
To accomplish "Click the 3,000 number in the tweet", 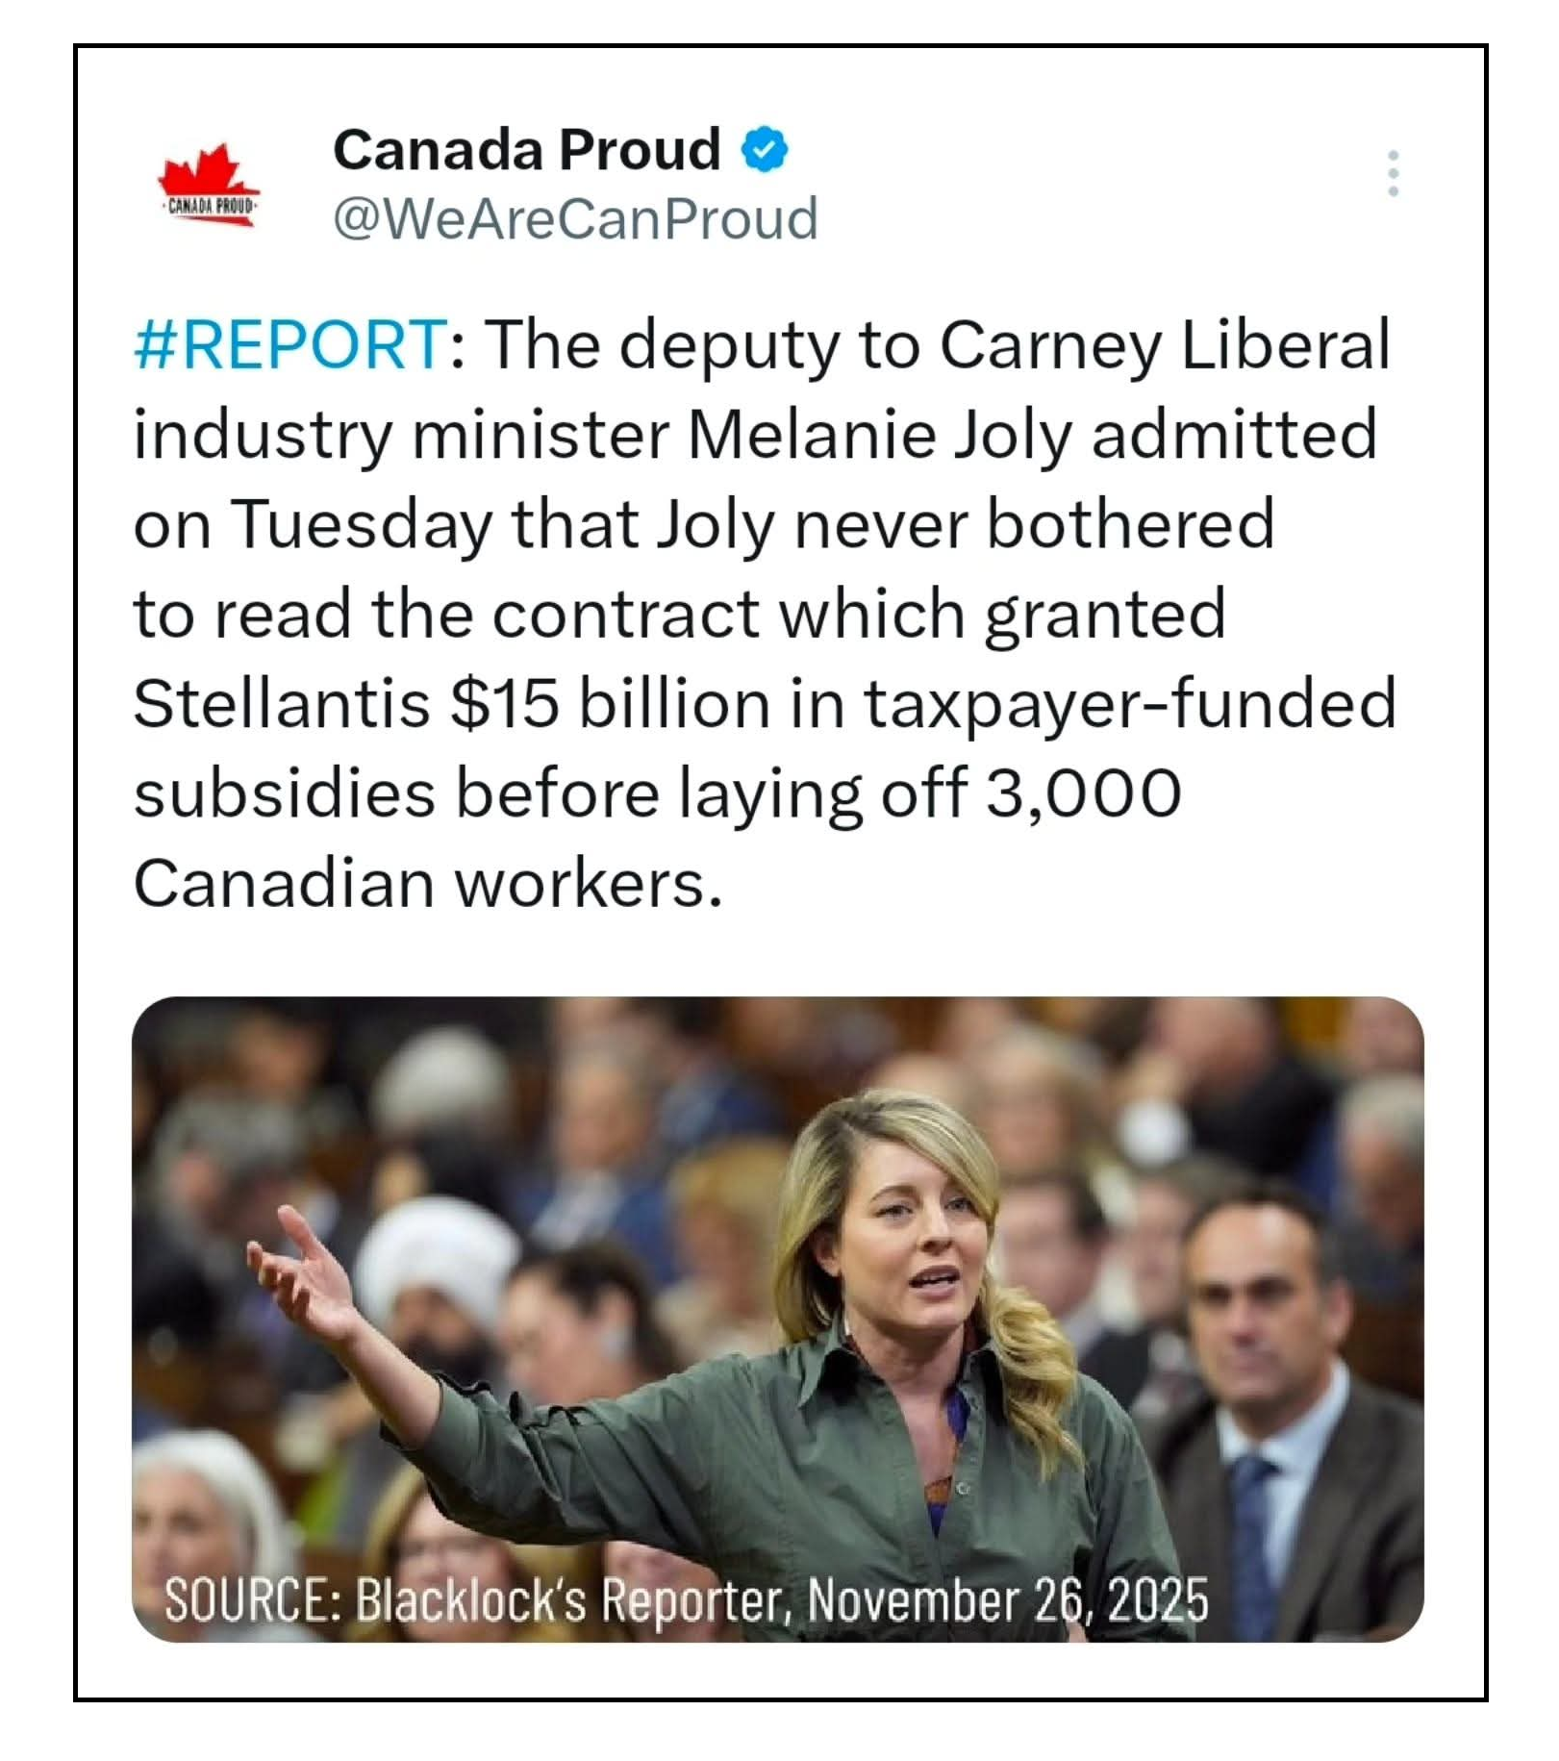I will pos(1084,793).
